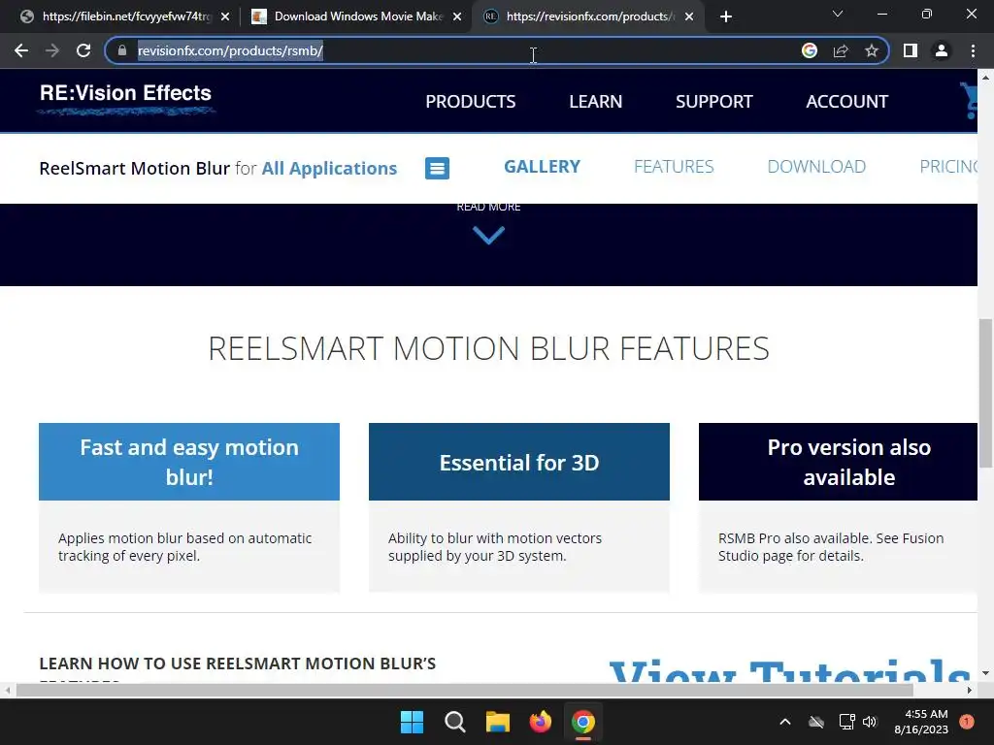The image size is (994, 745).
Task: Close the Download Windows Movie Maker tab
Action: (457, 17)
